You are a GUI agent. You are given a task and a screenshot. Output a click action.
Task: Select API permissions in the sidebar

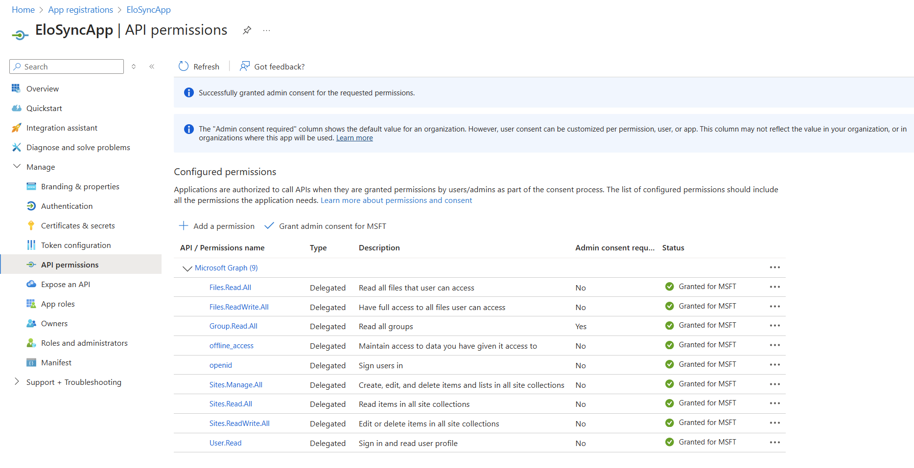click(x=81, y=265)
